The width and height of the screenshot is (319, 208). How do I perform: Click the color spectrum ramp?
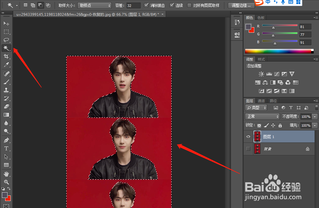(x=279, y=51)
